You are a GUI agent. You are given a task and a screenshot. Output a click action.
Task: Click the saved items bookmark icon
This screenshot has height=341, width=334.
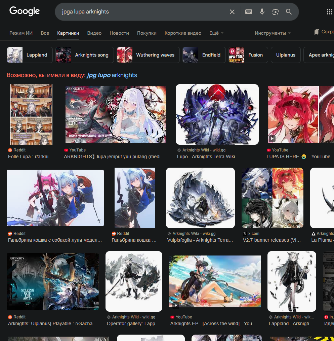pos(317,32)
